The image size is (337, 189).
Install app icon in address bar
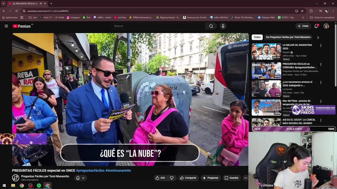tap(296, 11)
